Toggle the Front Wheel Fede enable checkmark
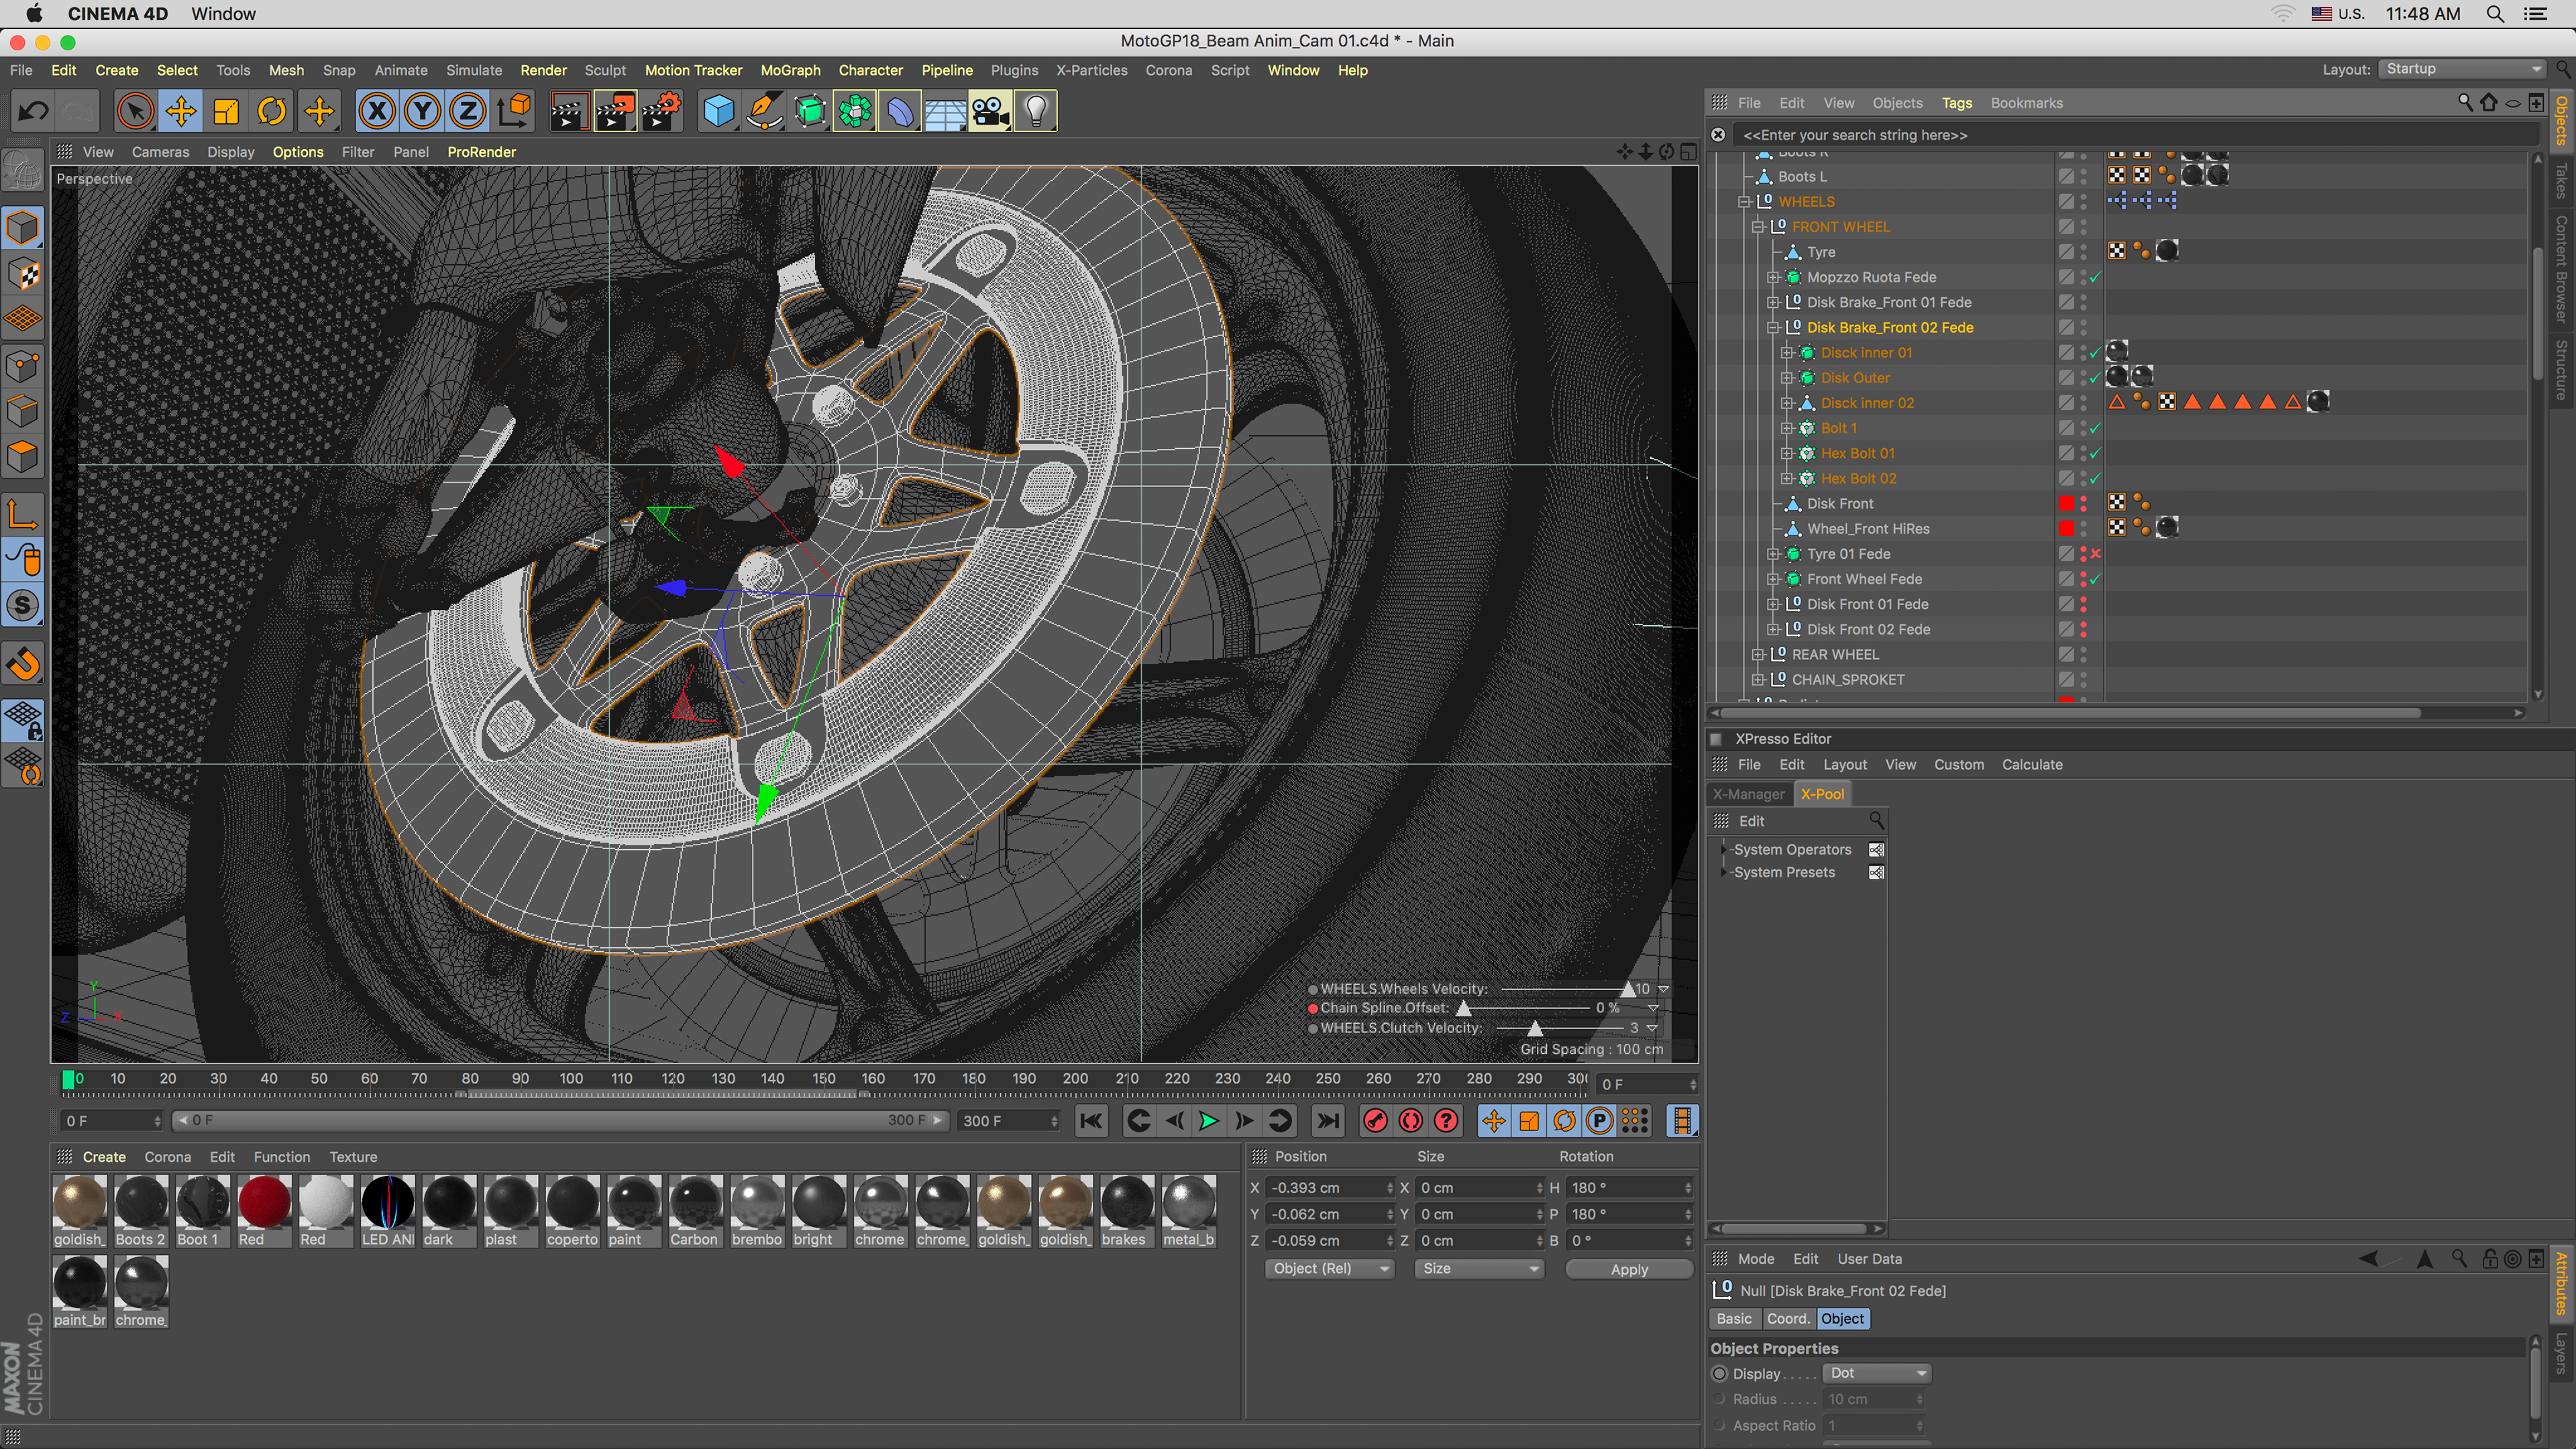The width and height of the screenshot is (2576, 1449). click(2096, 579)
